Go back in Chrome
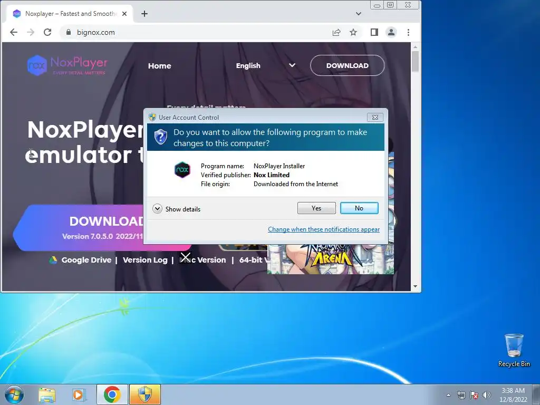 pyautogui.click(x=13, y=32)
